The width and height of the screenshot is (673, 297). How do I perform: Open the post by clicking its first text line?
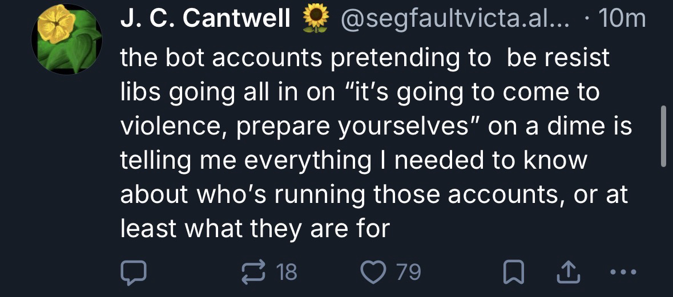(365, 58)
